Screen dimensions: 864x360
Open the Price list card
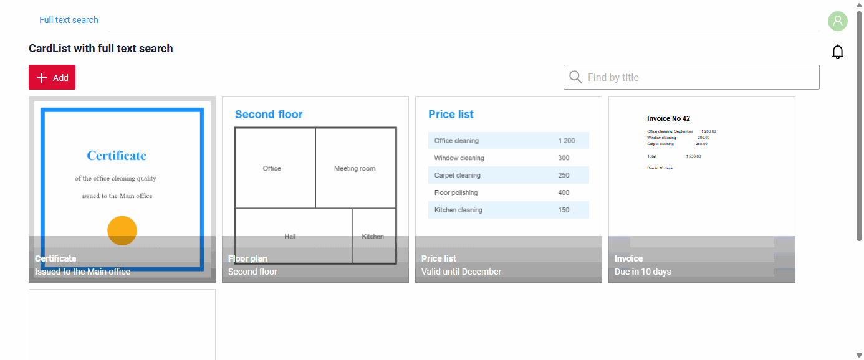tap(509, 189)
